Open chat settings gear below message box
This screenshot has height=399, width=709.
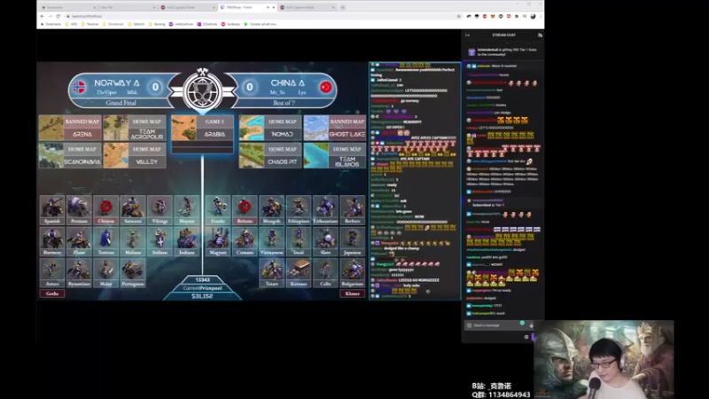click(x=526, y=337)
